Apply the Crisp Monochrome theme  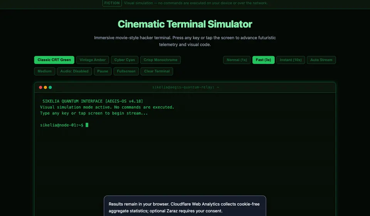click(160, 60)
